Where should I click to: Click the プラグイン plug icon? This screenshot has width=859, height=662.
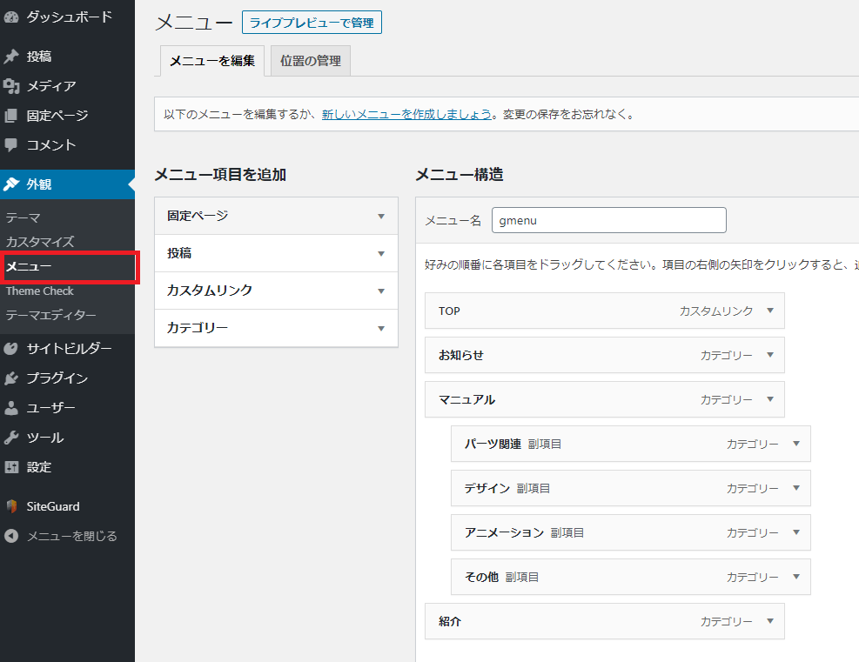[x=11, y=378]
